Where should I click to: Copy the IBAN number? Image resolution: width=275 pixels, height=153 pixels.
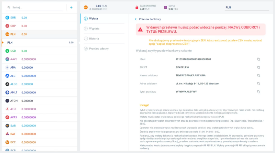258,59
